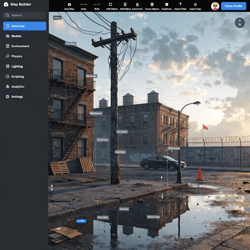Image resolution: width=250 pixels, height=250 pixels.
Task: Open the Overview section
Action: pos(25,26)
